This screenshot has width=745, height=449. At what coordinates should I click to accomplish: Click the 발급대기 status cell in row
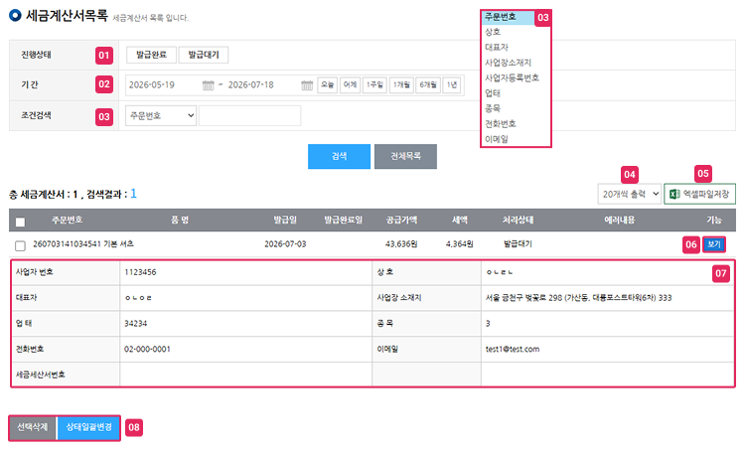click(518, 244)
